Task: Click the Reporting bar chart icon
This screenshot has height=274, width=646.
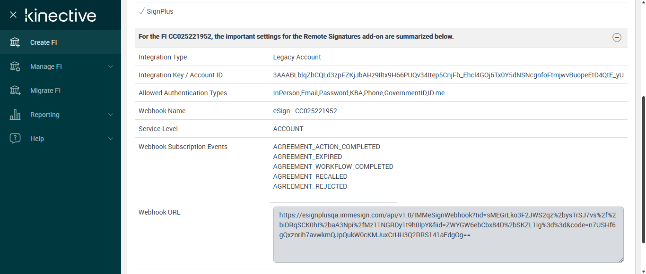Action: tap(15, 115)
